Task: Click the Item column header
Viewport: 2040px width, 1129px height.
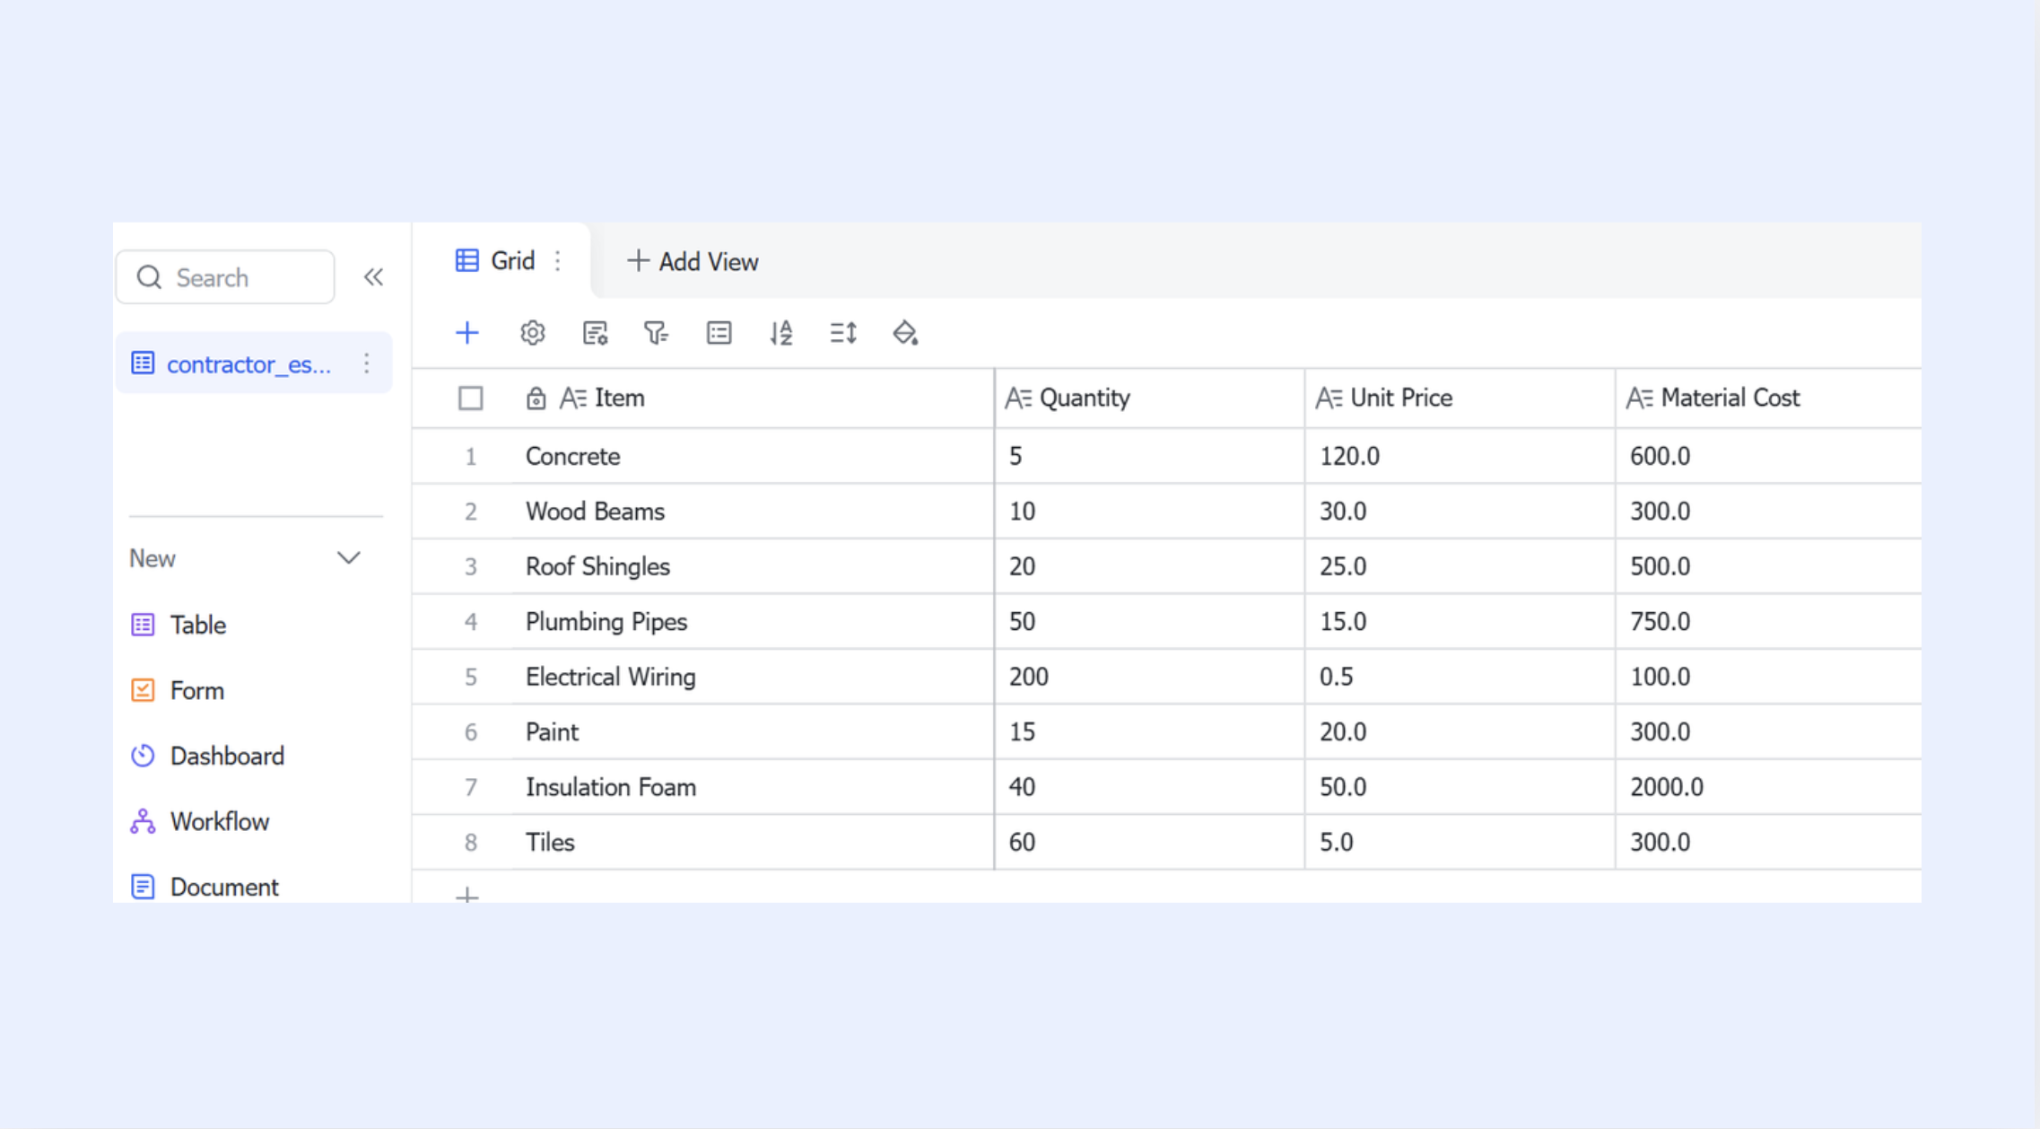Action: [x=753, y=398]
